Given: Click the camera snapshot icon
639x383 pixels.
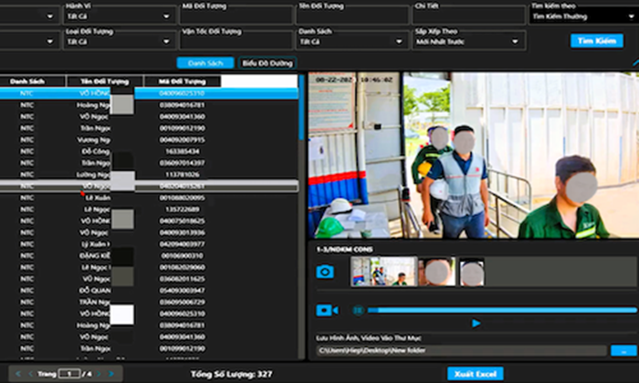Looking at the screenshot, I should [x=325, y=272].
